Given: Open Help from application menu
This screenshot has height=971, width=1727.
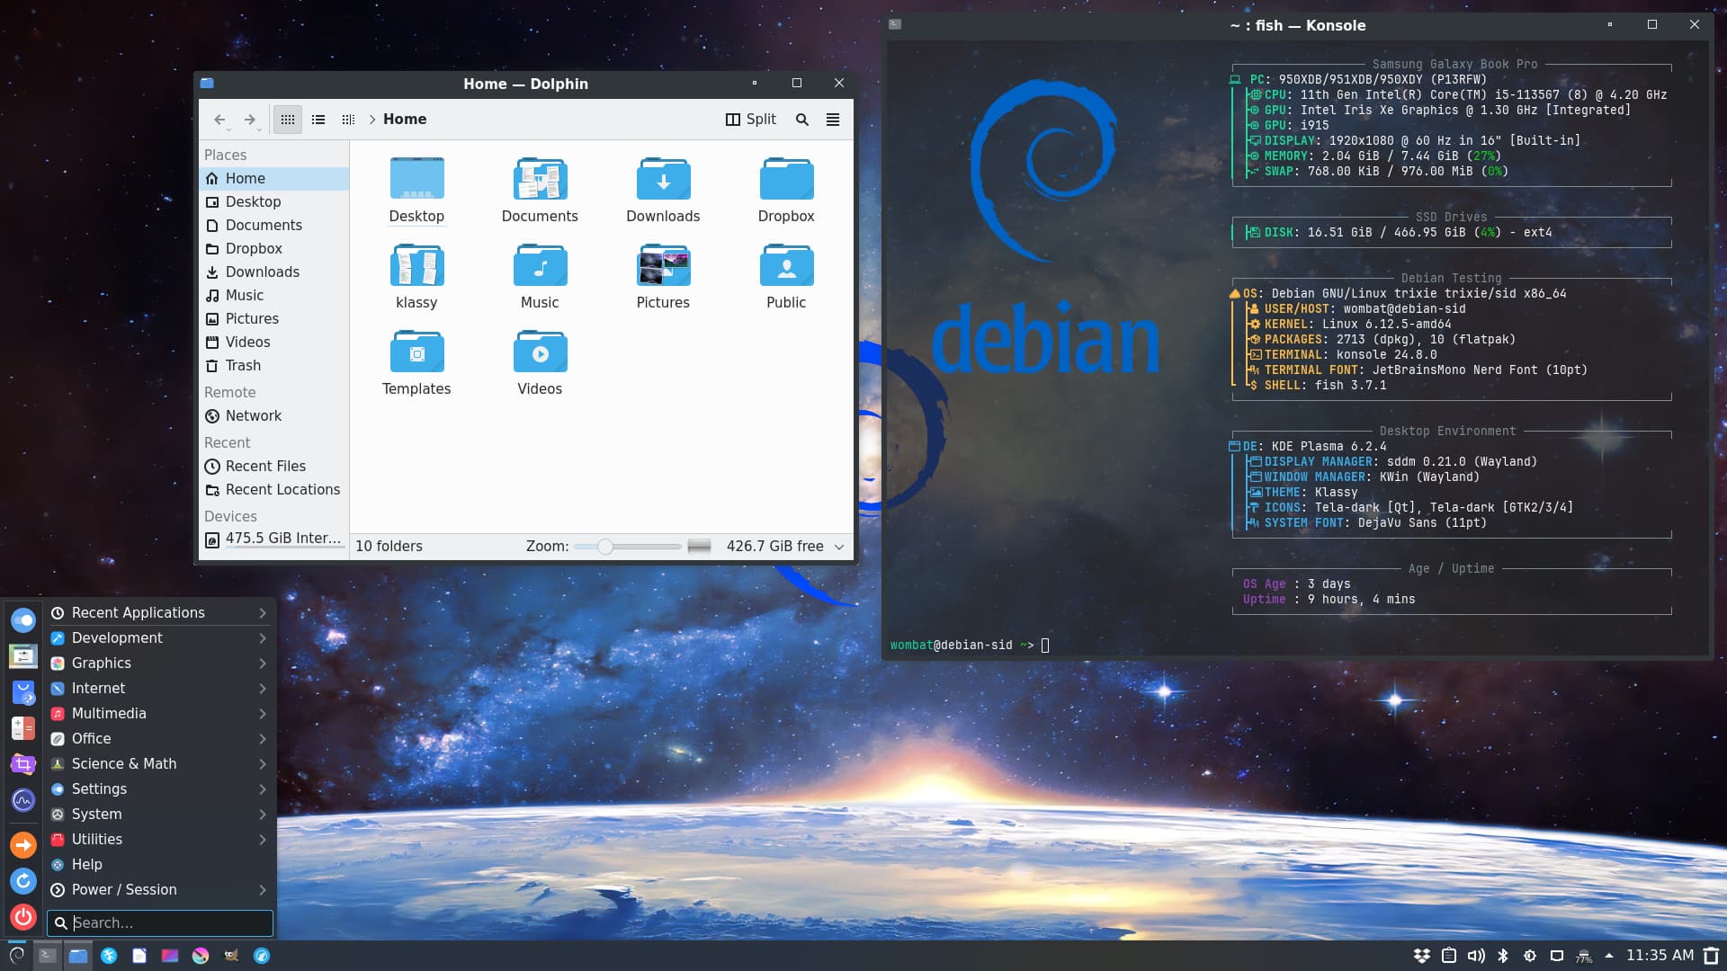Looking at the screenshot, I should coord(159,865).
